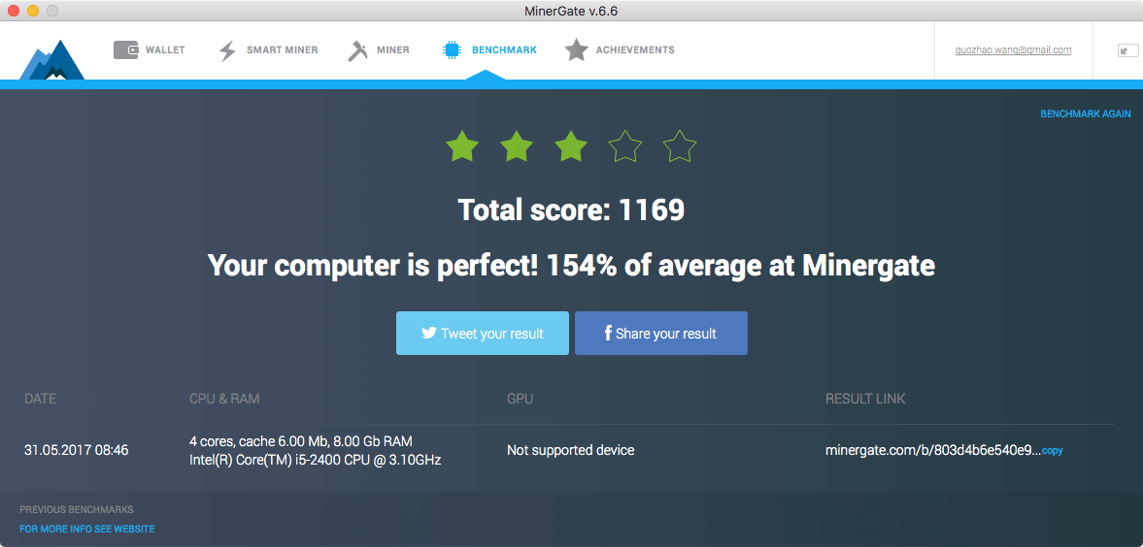Click the third filled green star
Screen dimensions: 1143x547
tap(571, 146)
